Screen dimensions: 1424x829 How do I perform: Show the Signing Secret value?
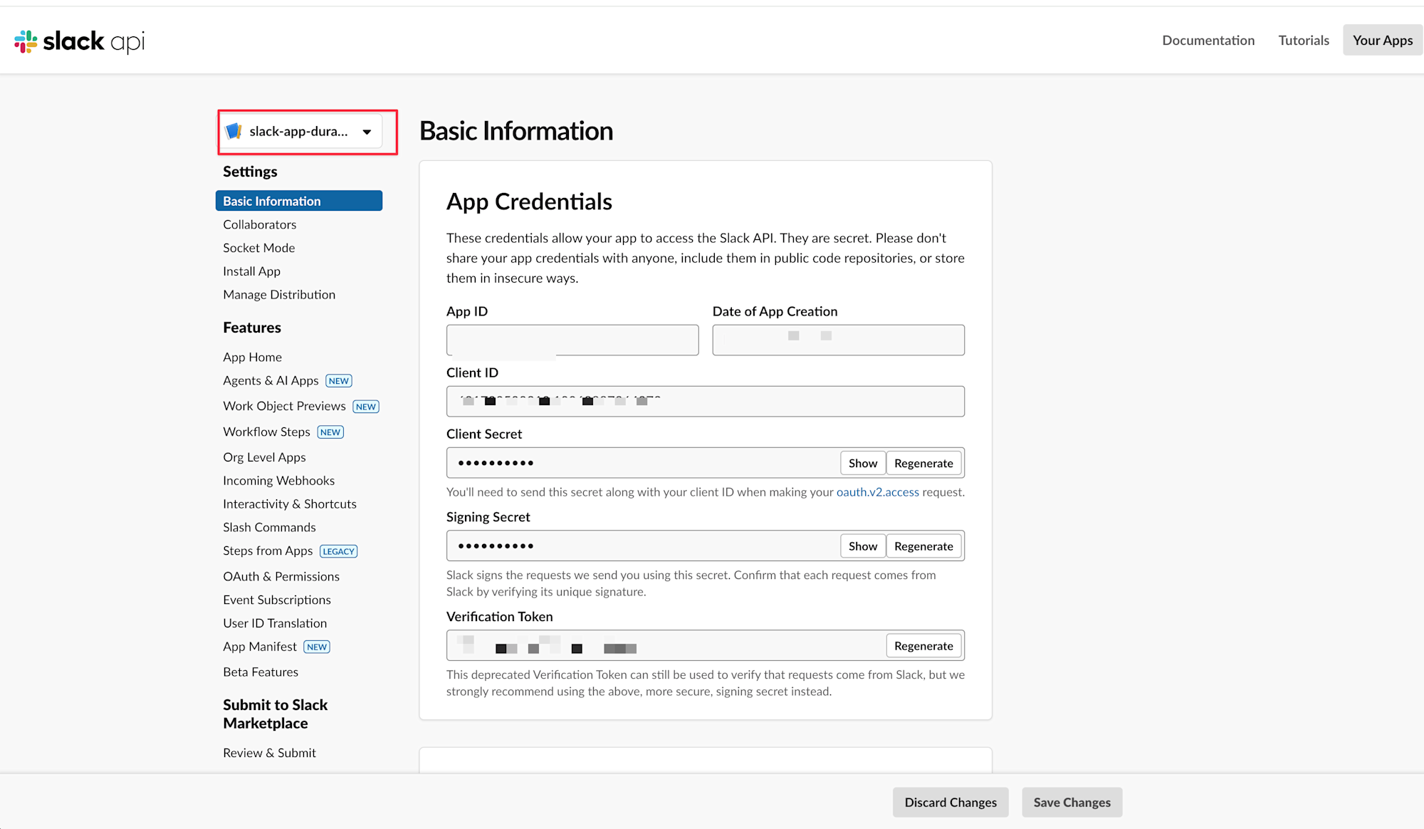coord(862,546)
